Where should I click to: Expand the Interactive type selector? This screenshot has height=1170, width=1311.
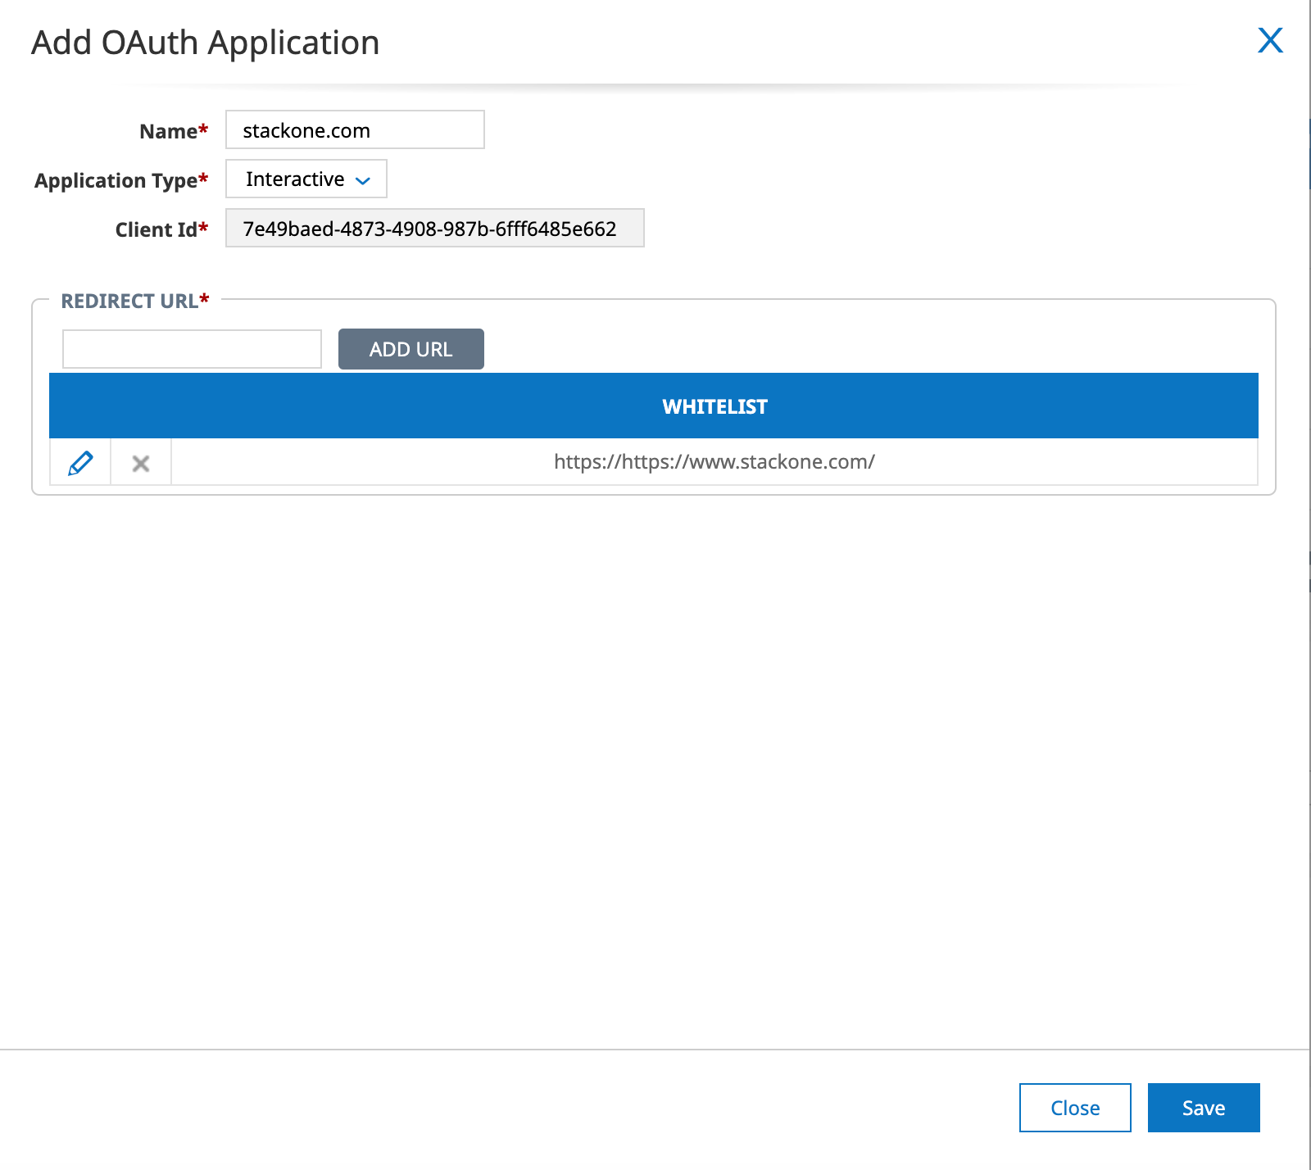click(x=306, y=179)
